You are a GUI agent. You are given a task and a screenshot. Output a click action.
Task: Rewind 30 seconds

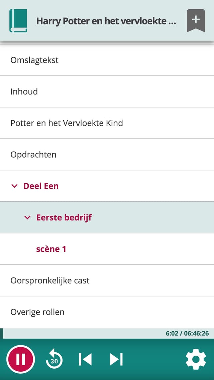pyautogui.click(x=54, y=359)
